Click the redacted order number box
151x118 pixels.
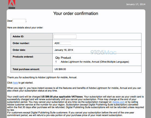(x=65, y=43)
